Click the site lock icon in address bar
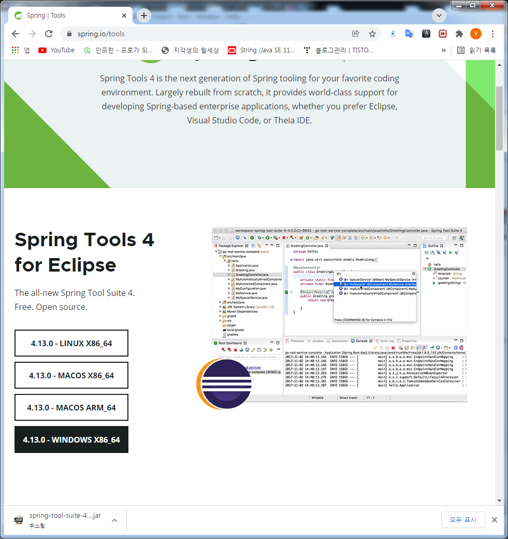Screen dimensions: 508x539 [x=69, y=34]
